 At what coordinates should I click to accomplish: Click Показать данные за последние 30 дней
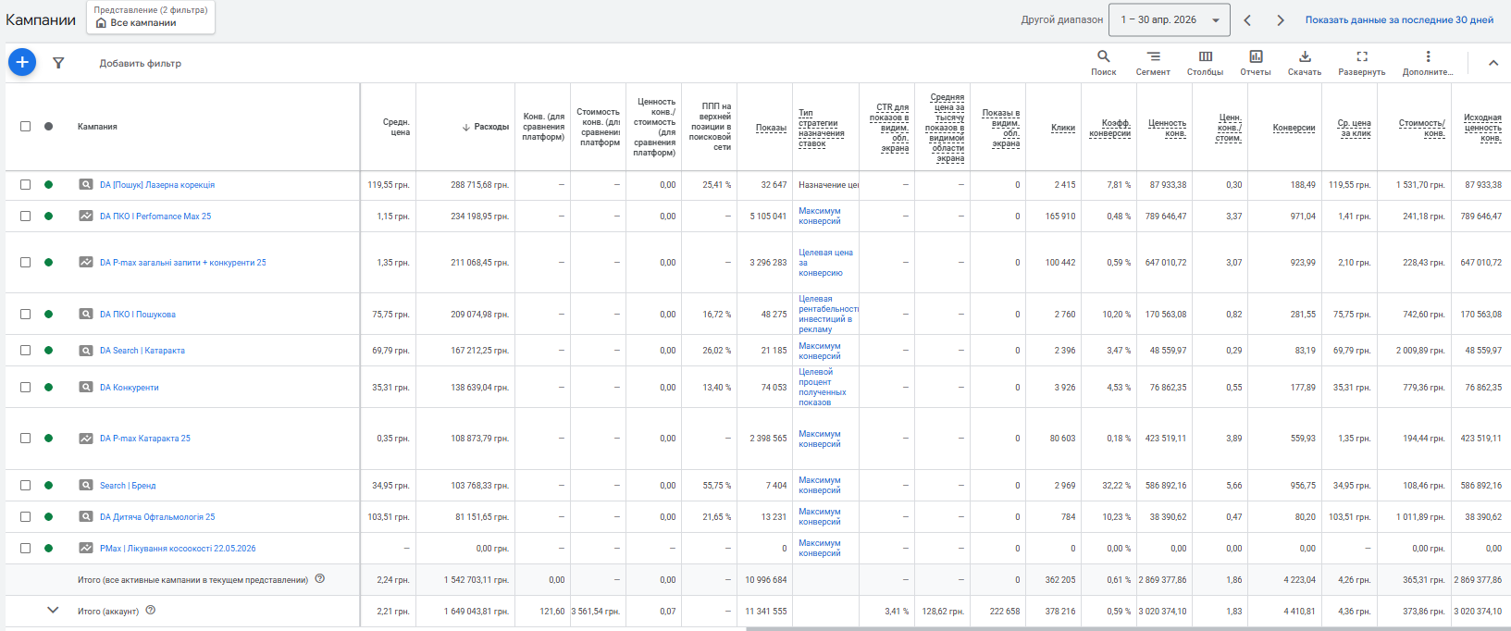(1399, 19)
